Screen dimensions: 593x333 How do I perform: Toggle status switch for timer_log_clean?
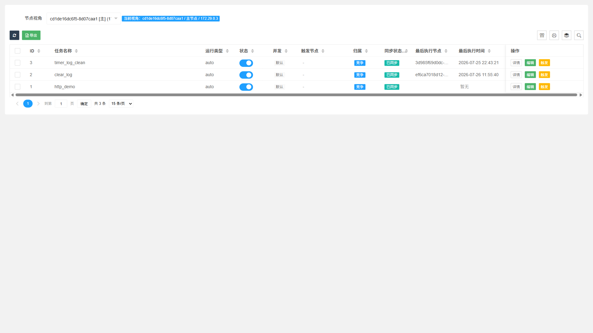(x=246, y=63)
